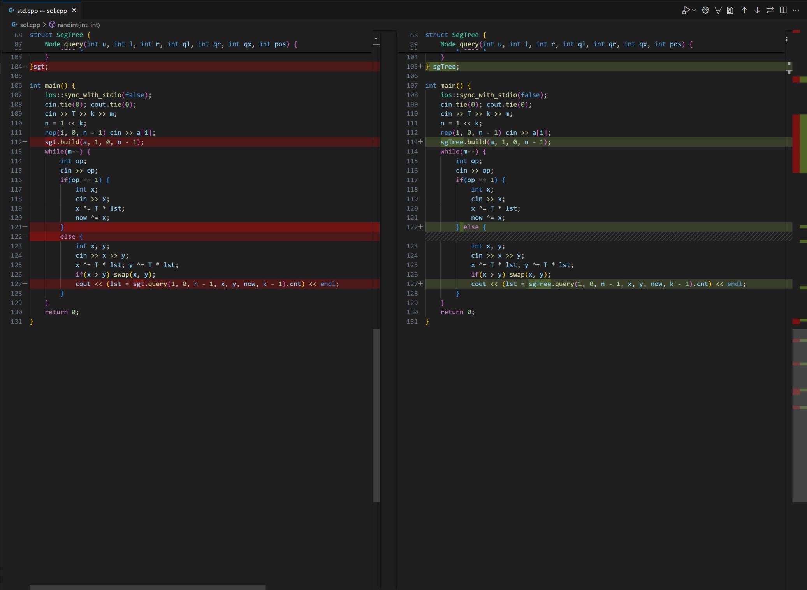The width and height of the screenshot is (807, 590).
Task: Click the removed-line marker at line 104
Action: click(x=25, y=67)
